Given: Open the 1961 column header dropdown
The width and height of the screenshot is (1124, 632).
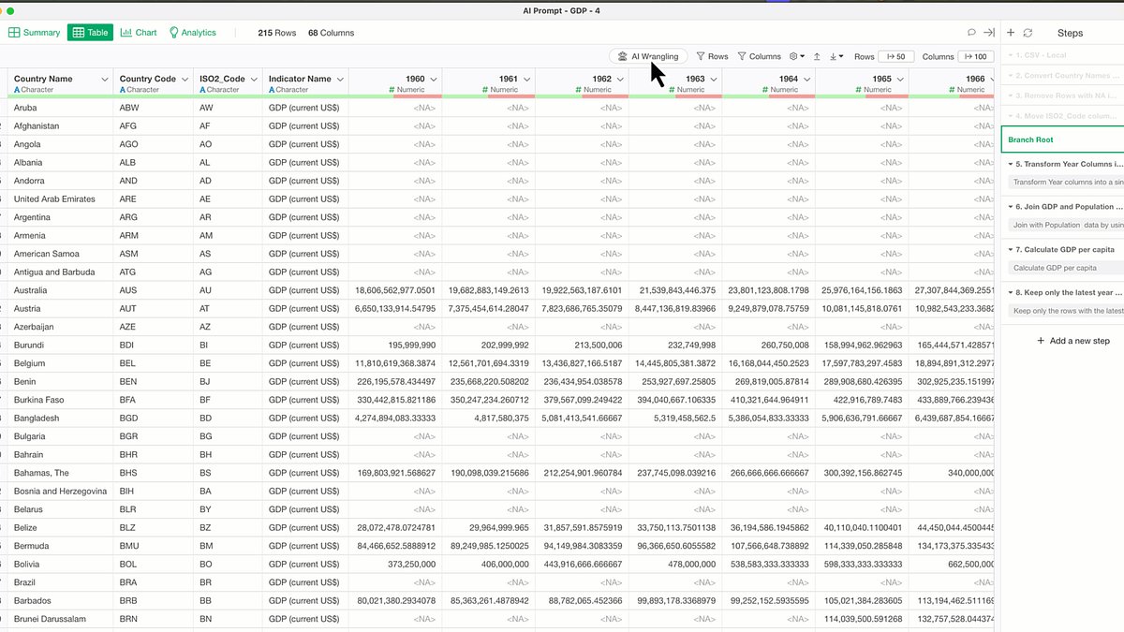Looking at the screenshot, I should 526,80.
